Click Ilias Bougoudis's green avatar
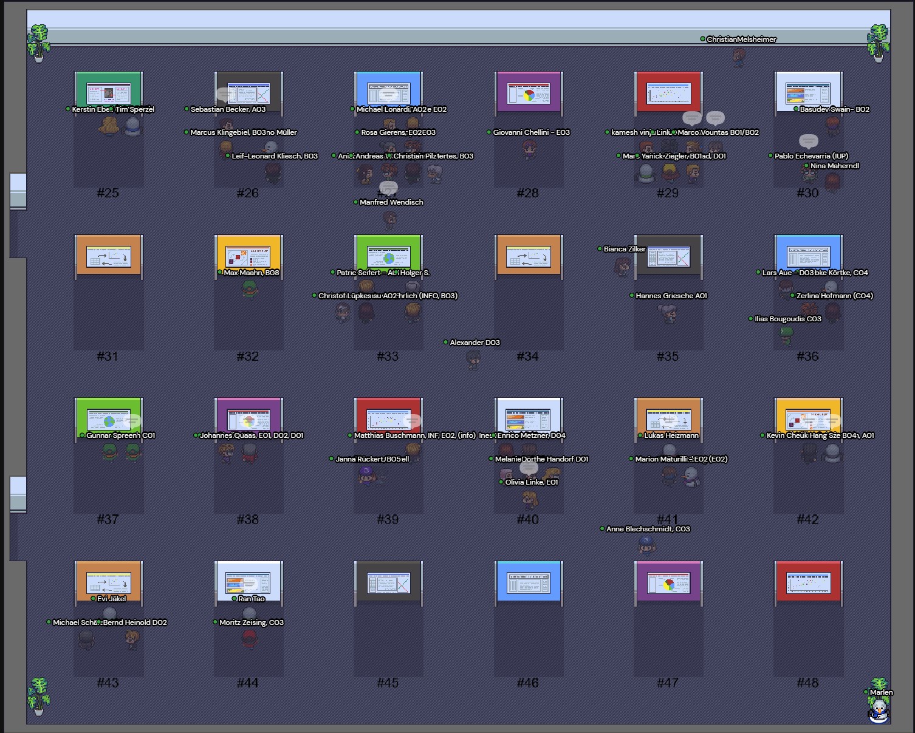The height and width of the screenshot is (733, 915). [x=787, y=335]
